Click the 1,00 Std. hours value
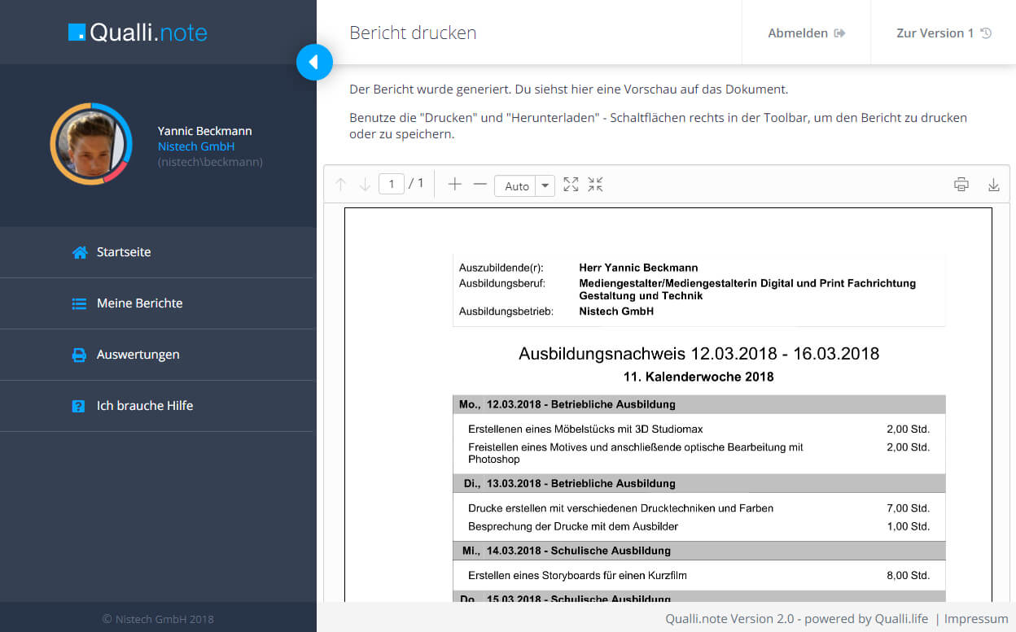 click(908, 526)
